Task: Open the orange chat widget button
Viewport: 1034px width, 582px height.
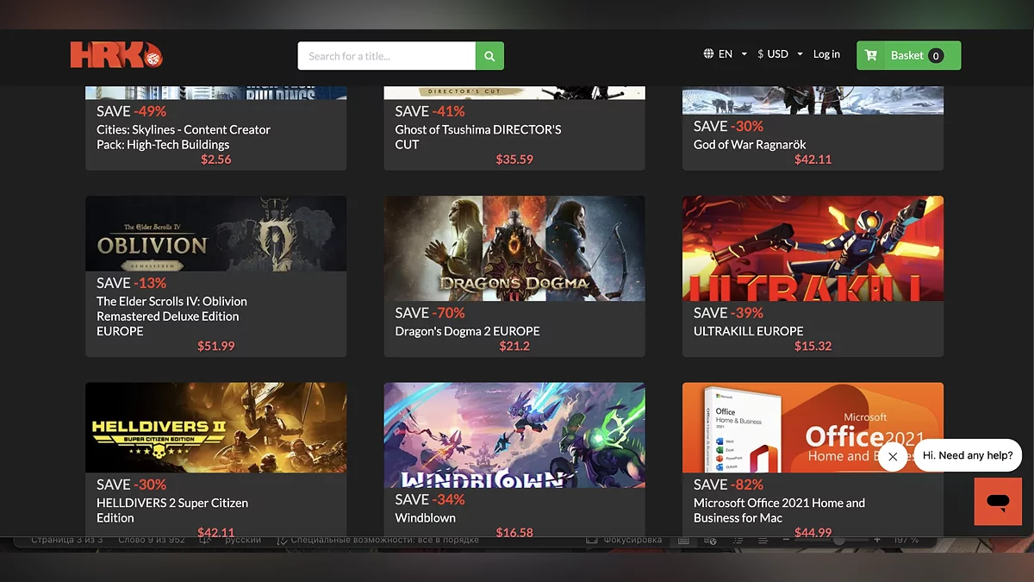Action: click(998, 501)
